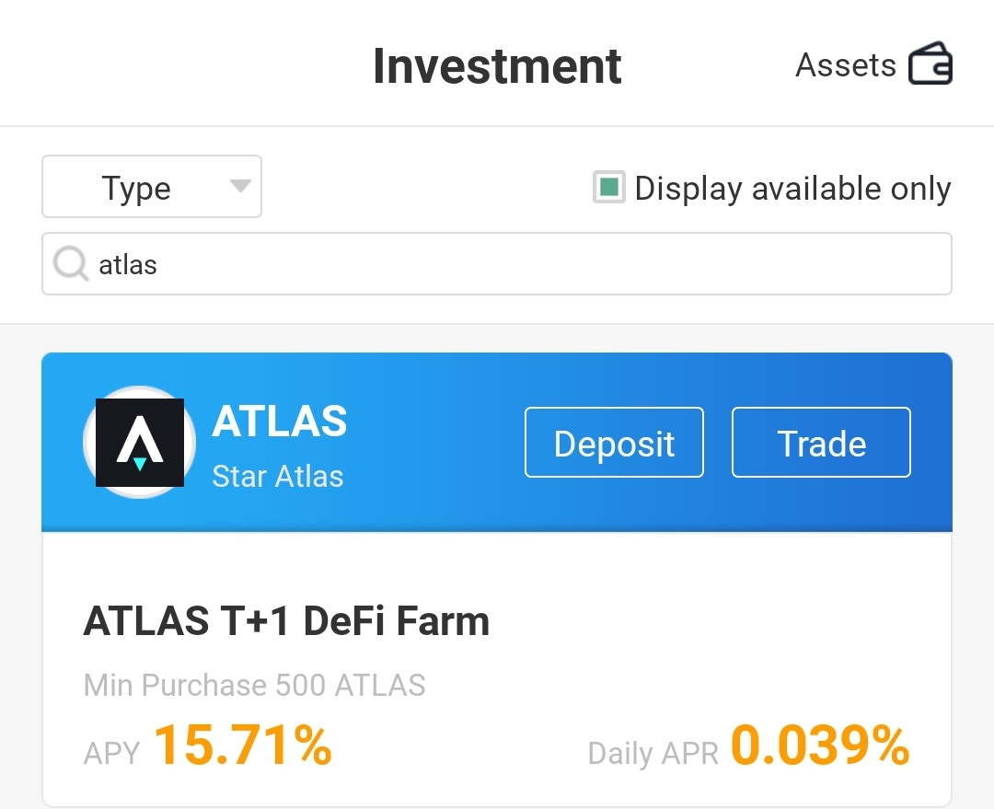994x809 pixels.
Task: Click the magnifier search icon
Action: [x=70, y=263]
